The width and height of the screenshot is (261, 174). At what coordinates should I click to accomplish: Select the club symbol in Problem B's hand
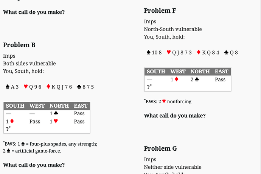79,87
